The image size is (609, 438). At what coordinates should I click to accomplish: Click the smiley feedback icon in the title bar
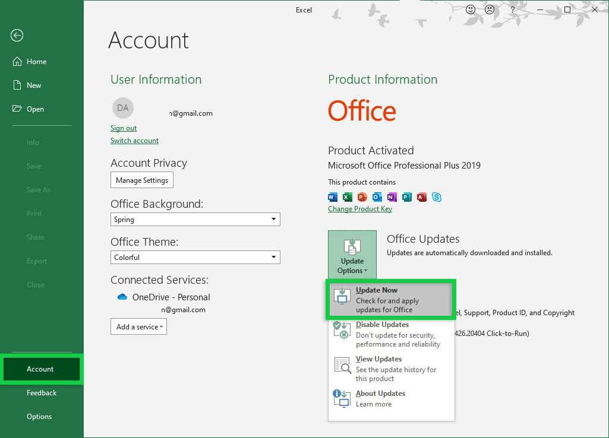click(x=471, y=9)
